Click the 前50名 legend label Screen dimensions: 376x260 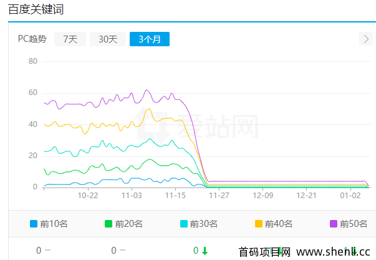coord(354,224)
